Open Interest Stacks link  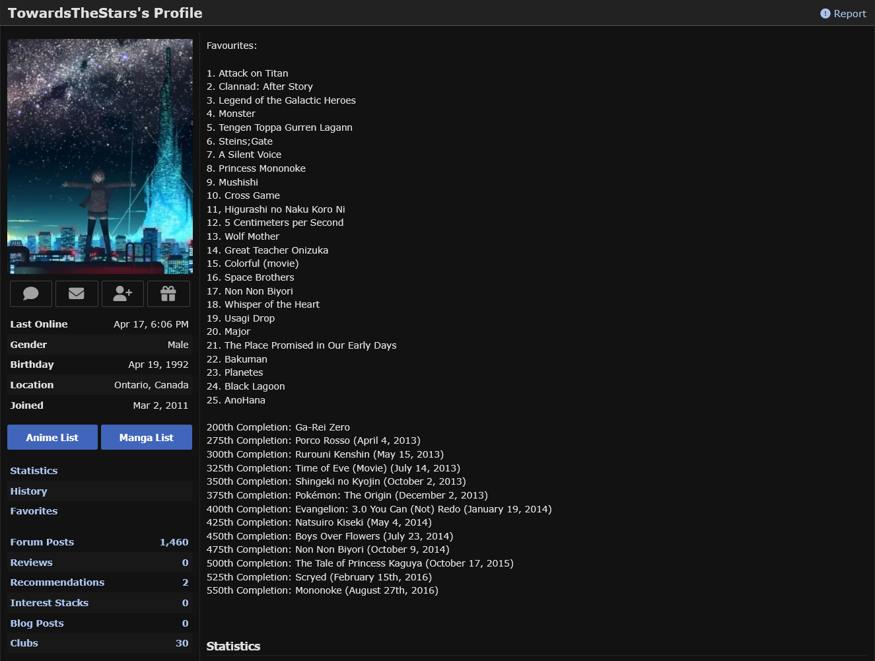coord(50,603)
